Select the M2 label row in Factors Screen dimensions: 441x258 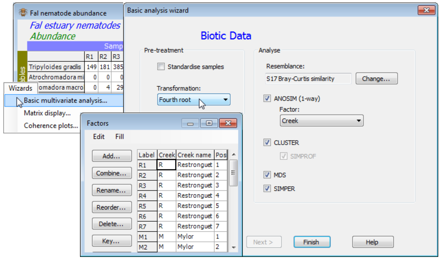(147, 247)
